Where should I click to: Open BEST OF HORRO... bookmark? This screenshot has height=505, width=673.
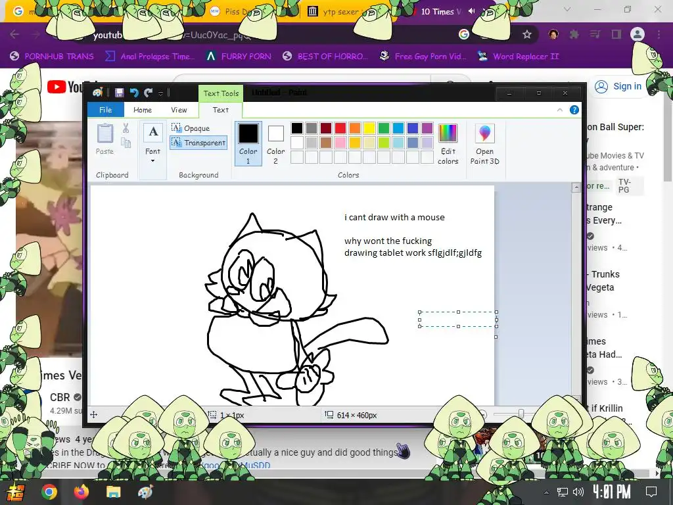(325, 57)
